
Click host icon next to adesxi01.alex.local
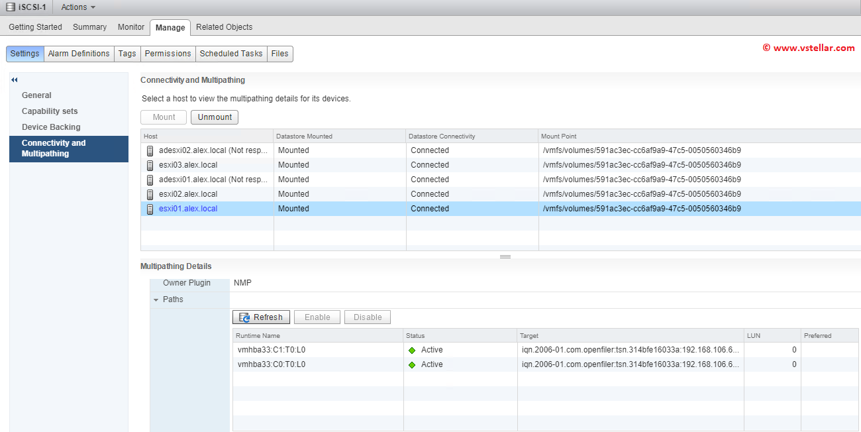click(150, 180)
